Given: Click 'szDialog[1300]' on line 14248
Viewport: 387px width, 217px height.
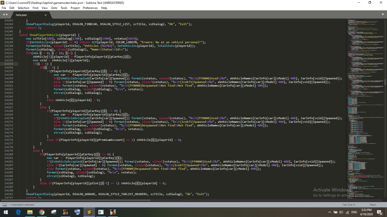Looking at the screenshot, I should 69,39.
